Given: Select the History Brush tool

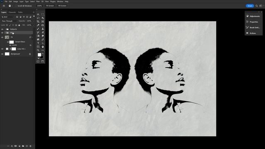Looking at the screenshot, I should tap(38, 32).
